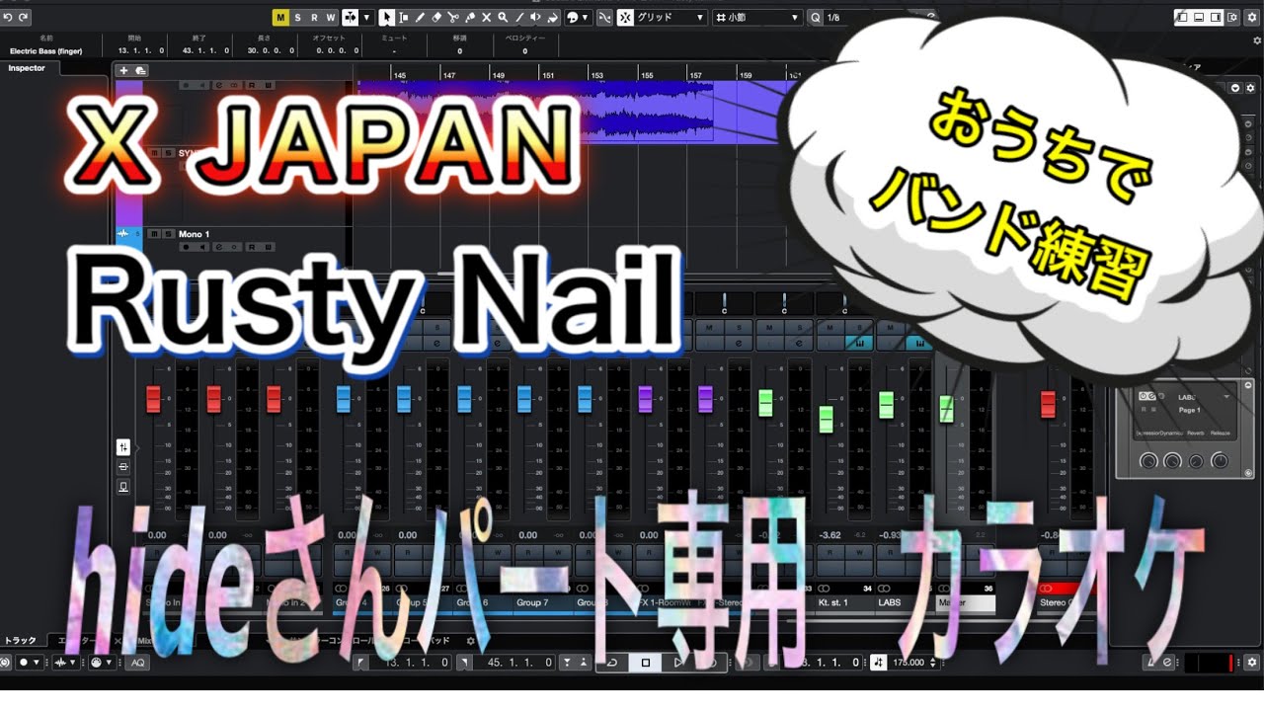This screenshot has width=1264, height=711.
Task: Click the AQ auto quantize icon
Action: [x=137, y=663]
